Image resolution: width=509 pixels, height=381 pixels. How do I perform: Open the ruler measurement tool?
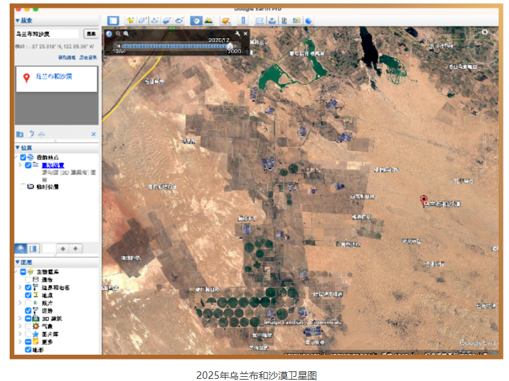(x=242, y=21)
